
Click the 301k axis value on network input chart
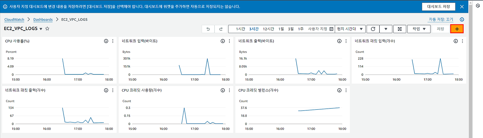[x=126, y=58]
